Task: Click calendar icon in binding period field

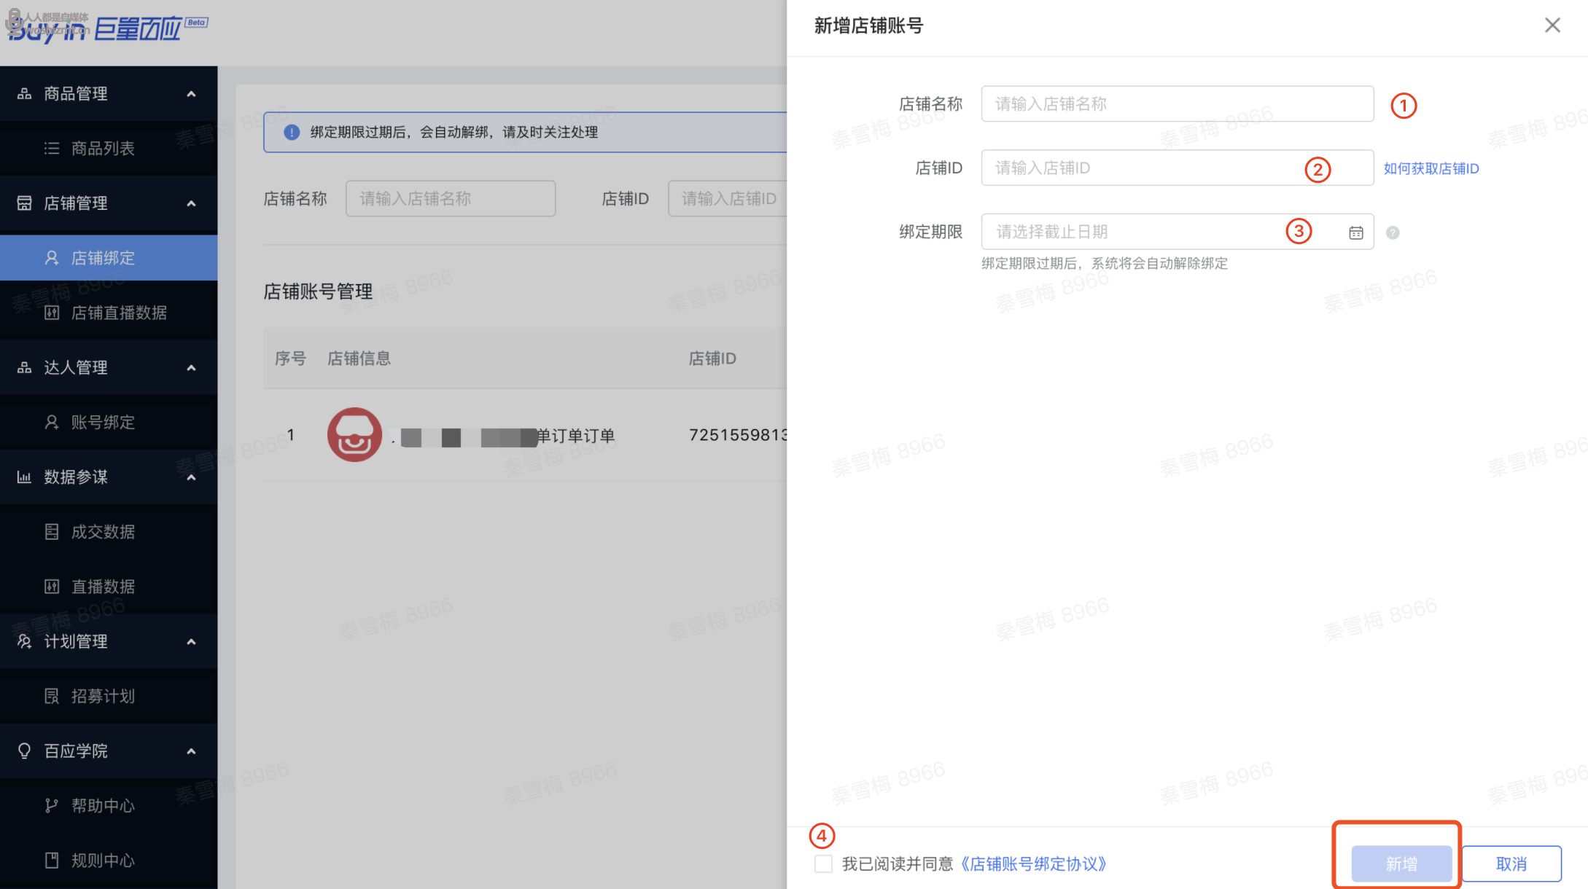Action: click(1355, 232)
